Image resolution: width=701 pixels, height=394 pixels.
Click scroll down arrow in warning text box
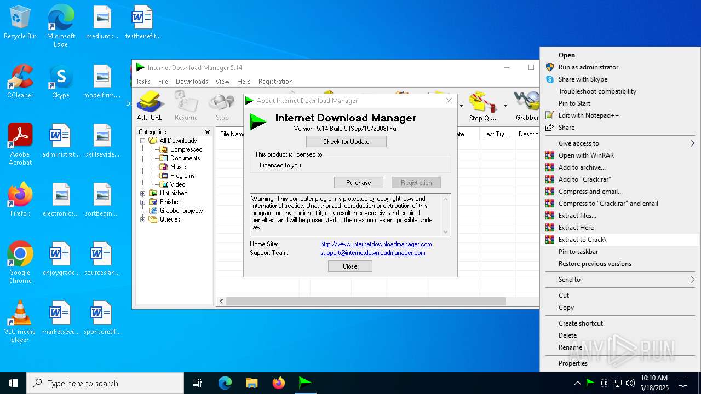point(445,232)
